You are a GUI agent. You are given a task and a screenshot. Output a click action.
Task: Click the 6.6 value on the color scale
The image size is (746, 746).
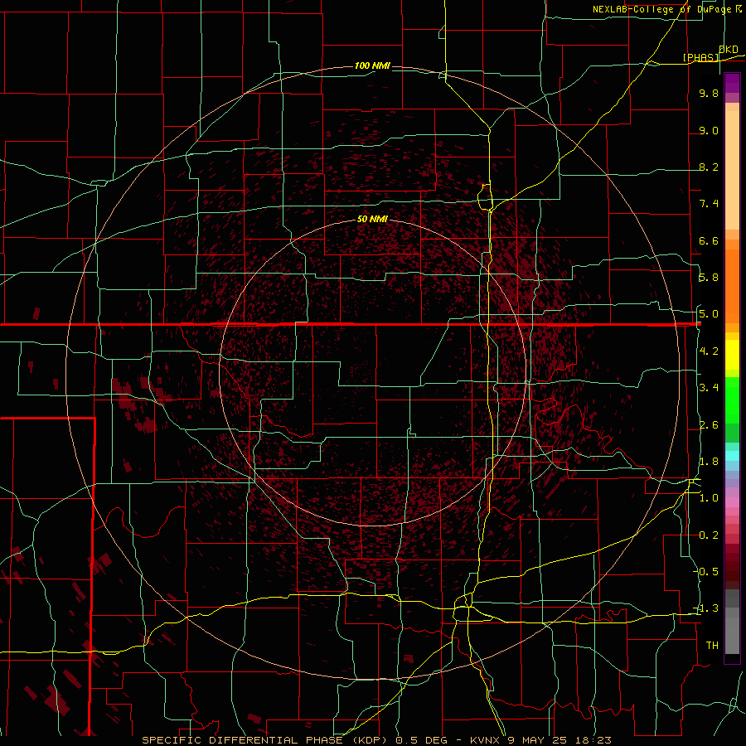(x=709, y=240)
